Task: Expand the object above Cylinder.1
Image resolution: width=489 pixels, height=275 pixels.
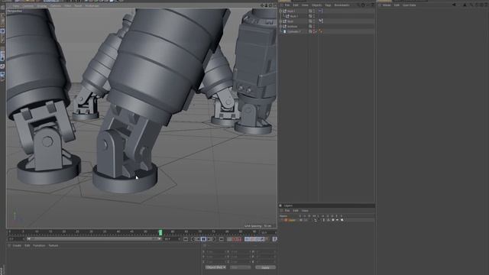Action: pyautogui.click(x=280, y=26)
